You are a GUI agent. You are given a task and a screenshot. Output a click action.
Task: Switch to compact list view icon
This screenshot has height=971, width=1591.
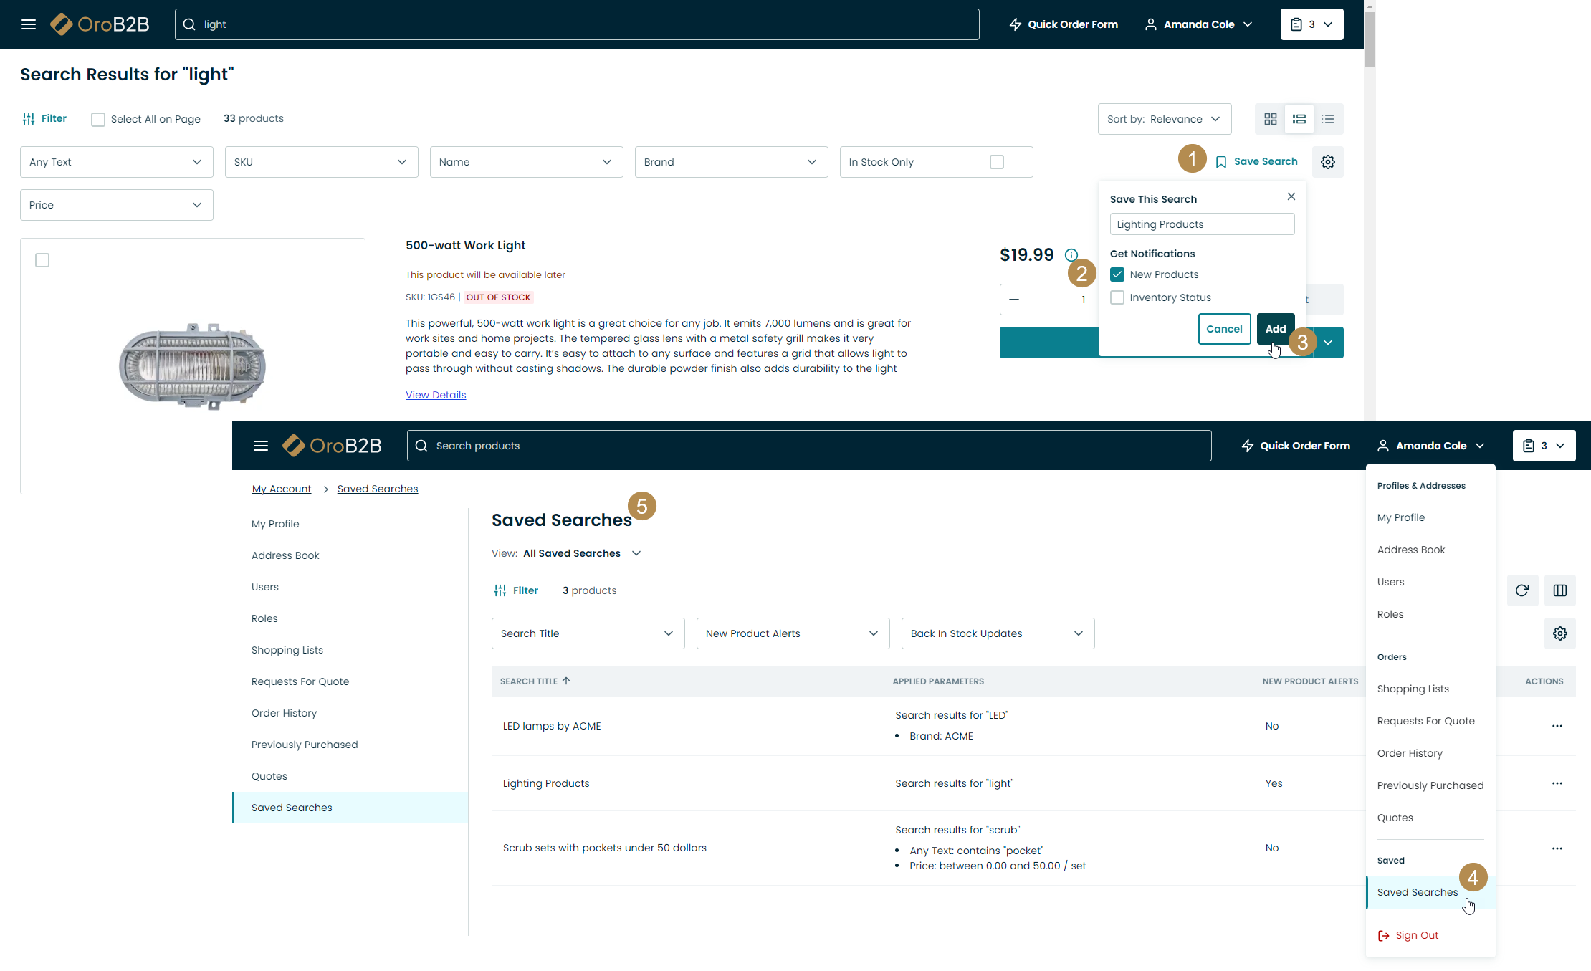1328,119
